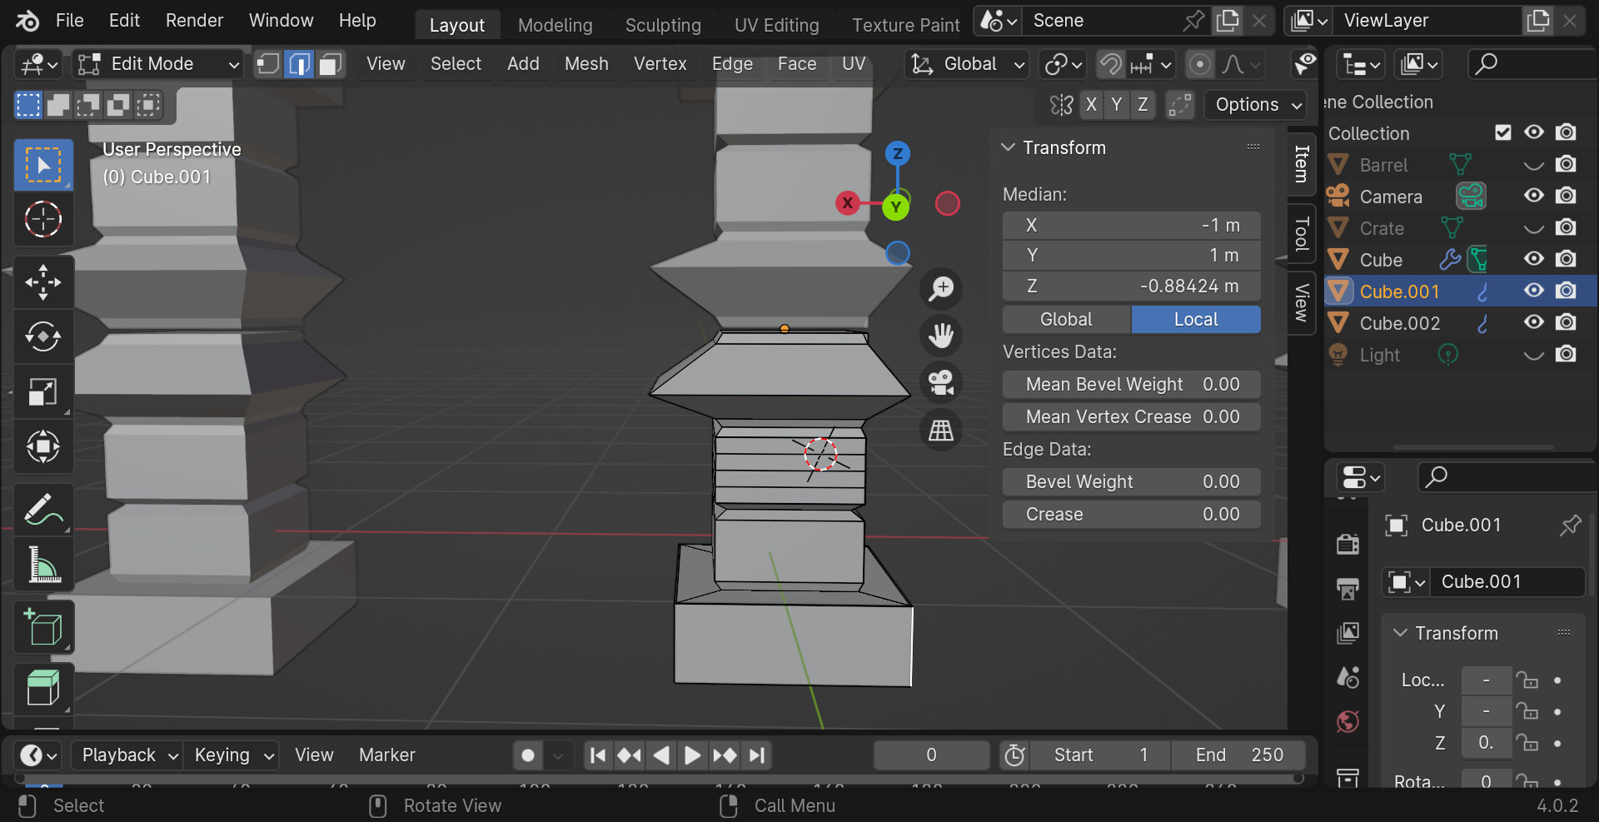
Task: Switch to face select mode
Action: pyautogui.click(x=331, y=63)
